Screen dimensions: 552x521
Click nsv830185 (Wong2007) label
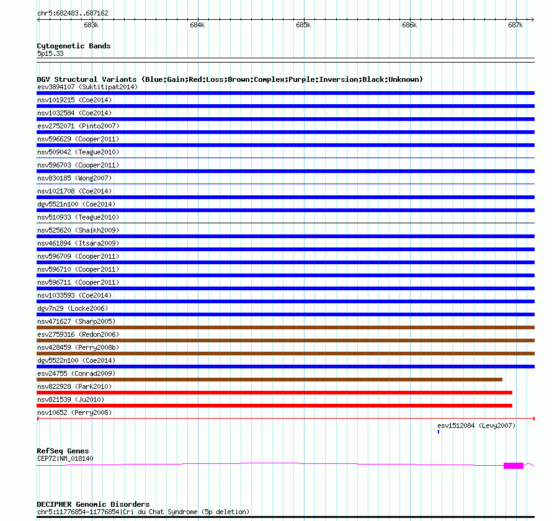(74, 178)
